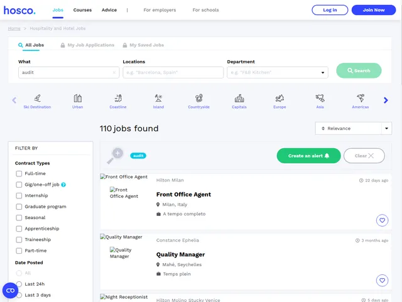Switch to the My Saved Jobs tab
Image resolution: width=402 pixels, height=302 pixels.
(146, 45)
